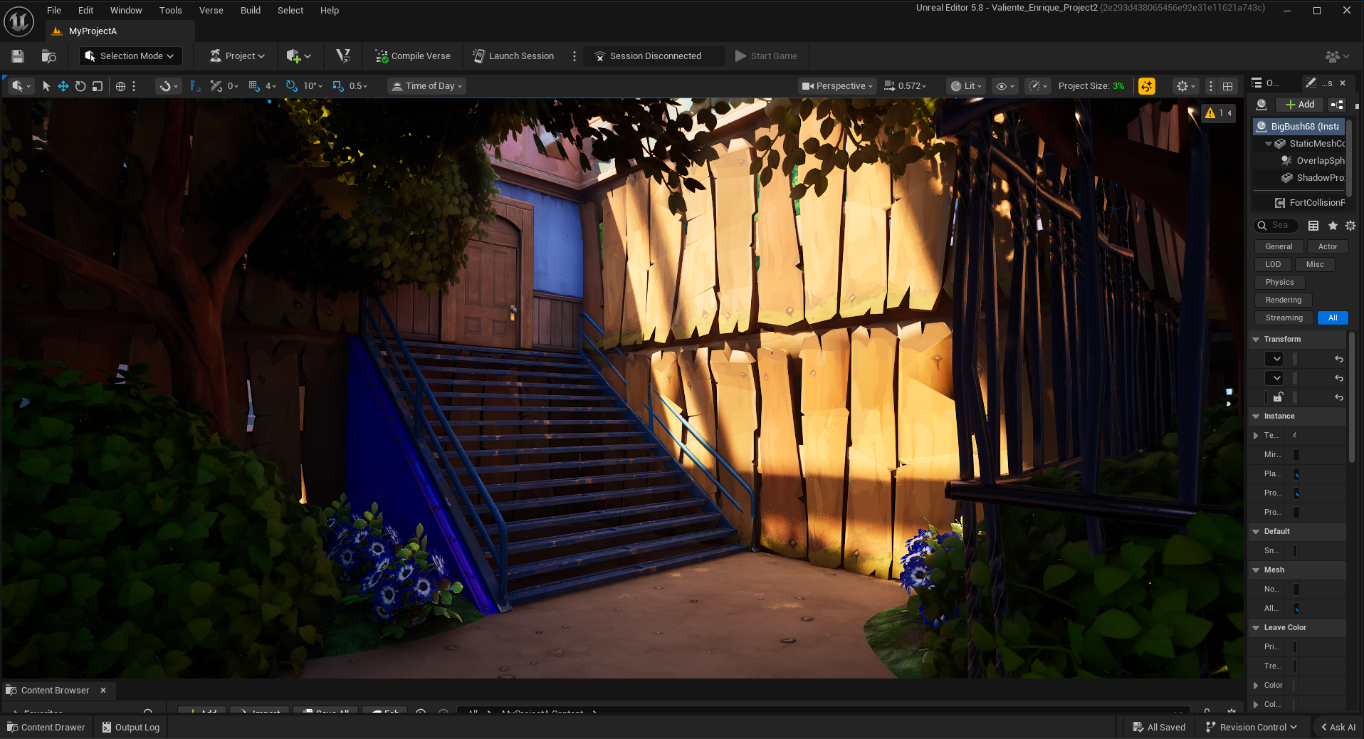Click the favorites star icon in Details
This screenshot has width=1364, height=739.
[x=1333, y=226]
